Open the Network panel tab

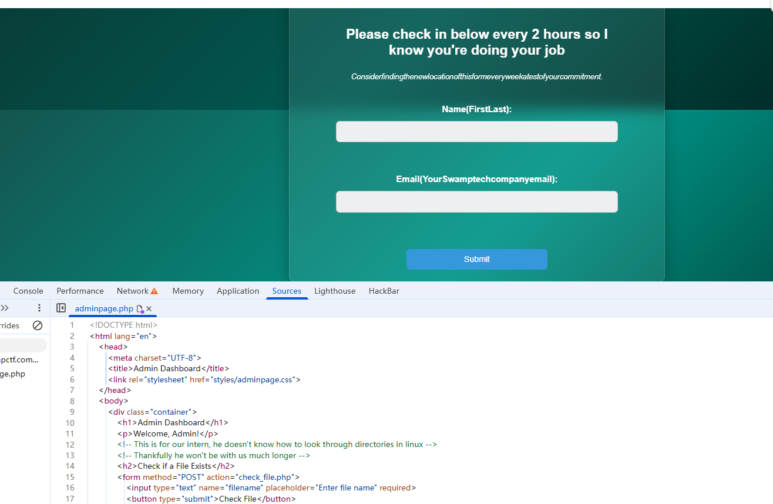pos(132,291)
